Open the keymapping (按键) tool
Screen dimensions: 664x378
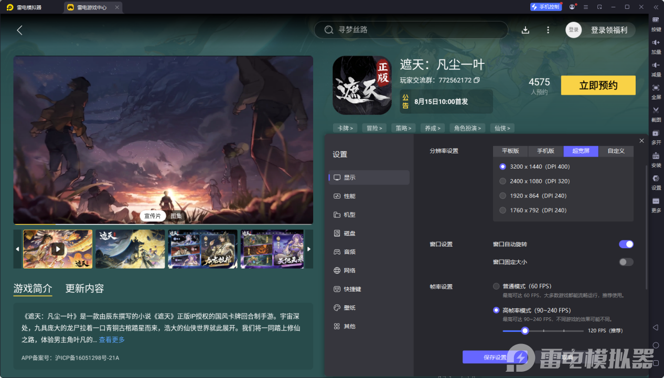[x=656, y=25]
